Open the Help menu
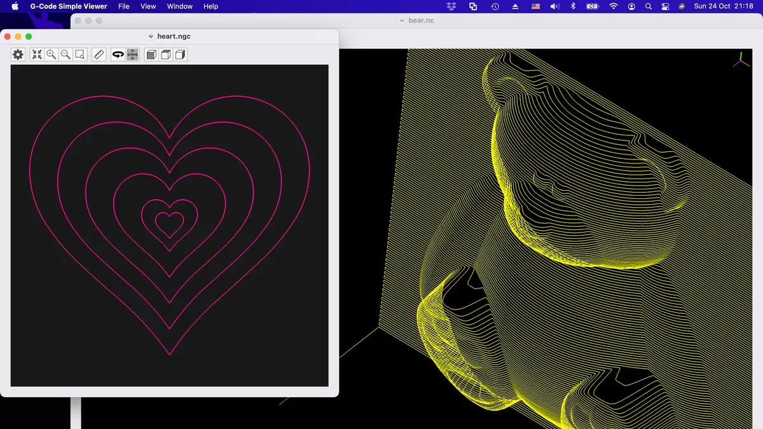763x429 pixels. [x=210, y=6]
